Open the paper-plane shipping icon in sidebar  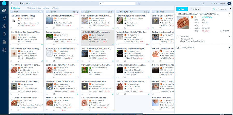pos(4,18)
